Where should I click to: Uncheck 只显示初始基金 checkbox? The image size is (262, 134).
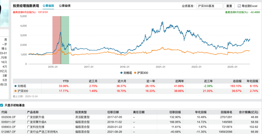[x=2, y=105]
